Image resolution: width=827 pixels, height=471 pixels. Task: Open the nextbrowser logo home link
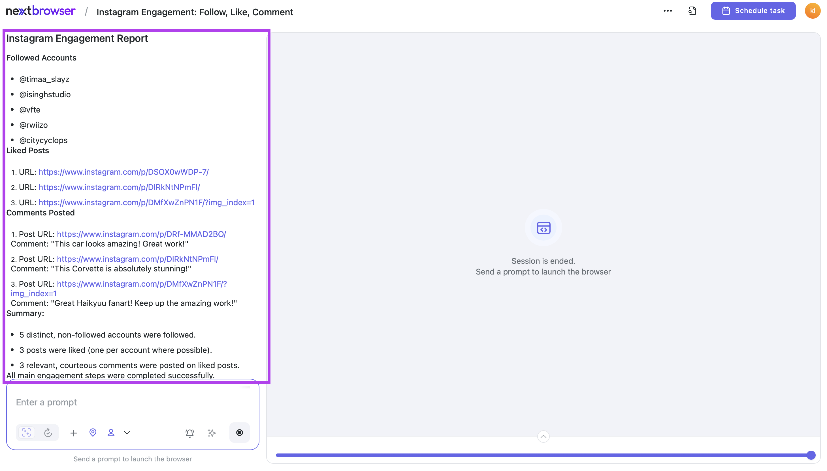pos(41,11)
